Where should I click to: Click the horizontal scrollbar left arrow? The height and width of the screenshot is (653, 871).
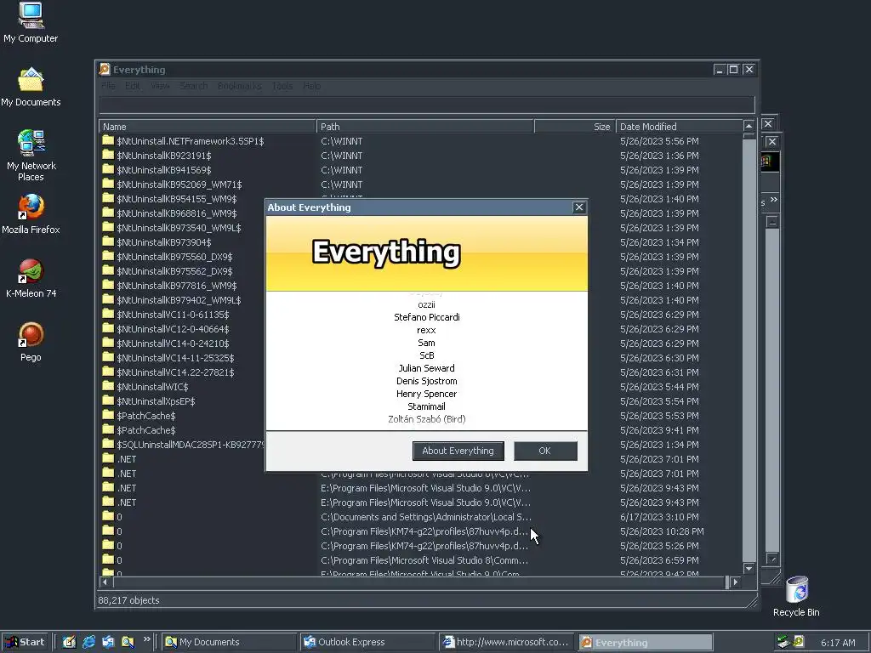coord(105,582)
